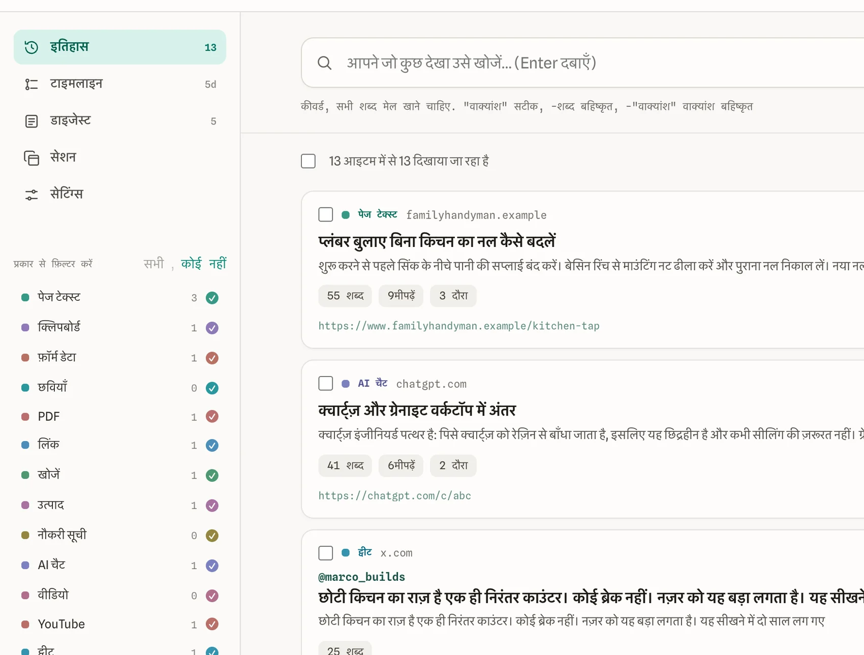
Task: Click the @marco_builds handle
Action: click(x=362, y=577)
